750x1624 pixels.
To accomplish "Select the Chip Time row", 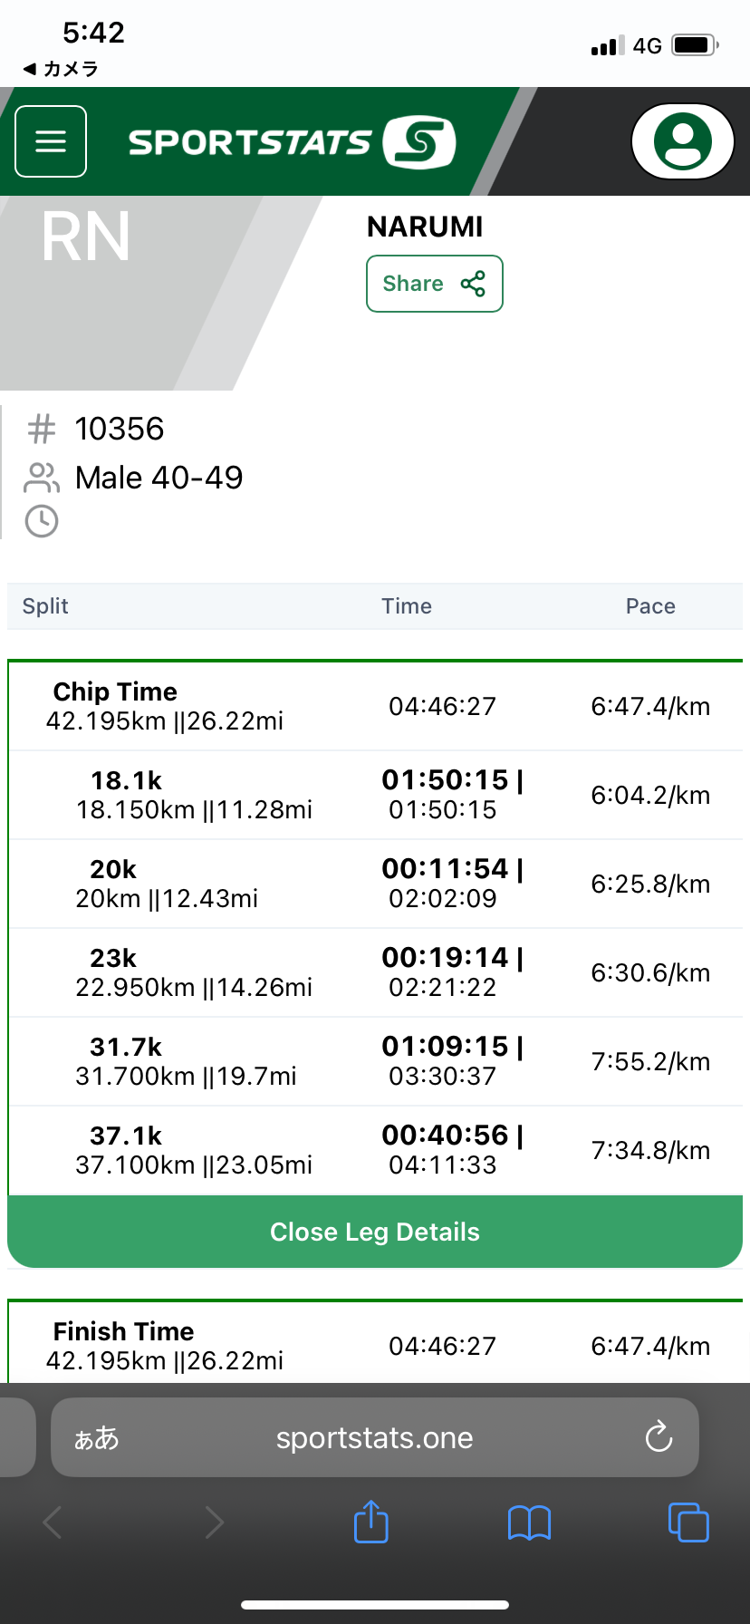I will point(375,706).
